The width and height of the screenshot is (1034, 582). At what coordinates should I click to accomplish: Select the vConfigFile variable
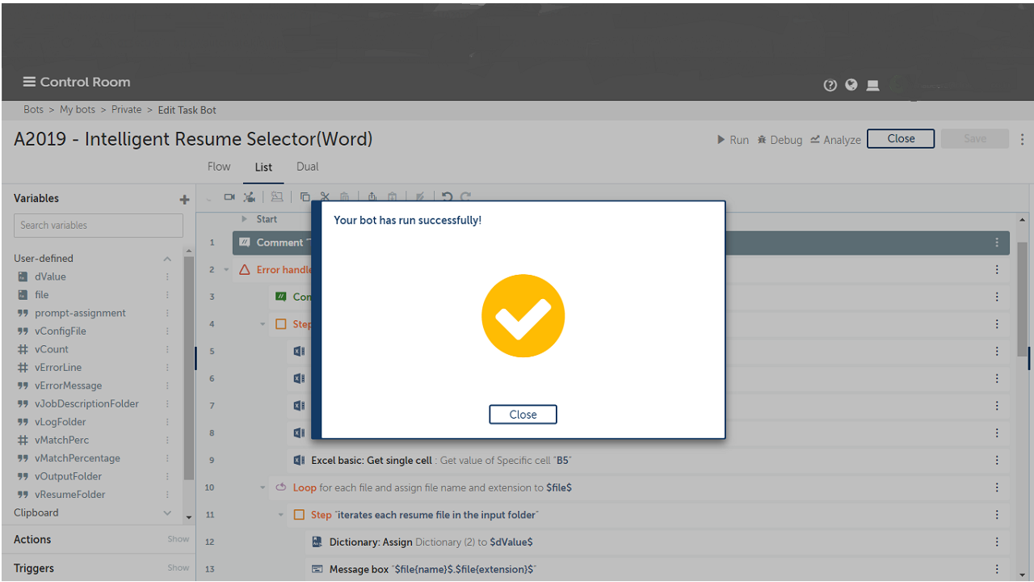(60, 331)
